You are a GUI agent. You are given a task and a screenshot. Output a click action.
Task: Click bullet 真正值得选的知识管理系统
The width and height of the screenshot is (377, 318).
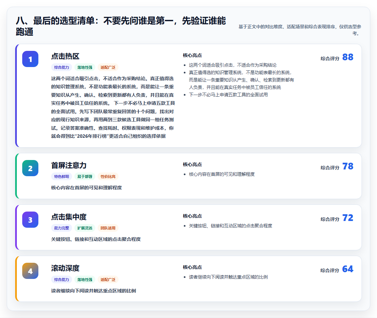[x=241, y=80]
